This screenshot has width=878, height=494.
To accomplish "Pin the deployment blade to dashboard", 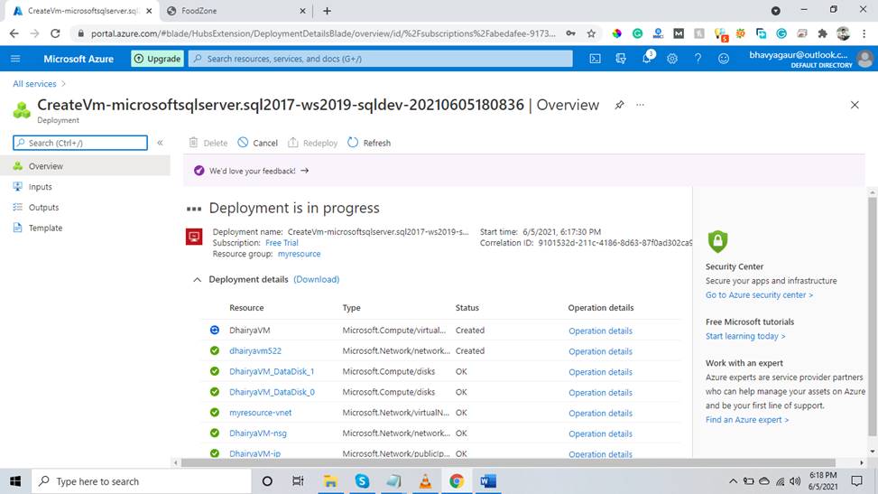I will 619,105.
